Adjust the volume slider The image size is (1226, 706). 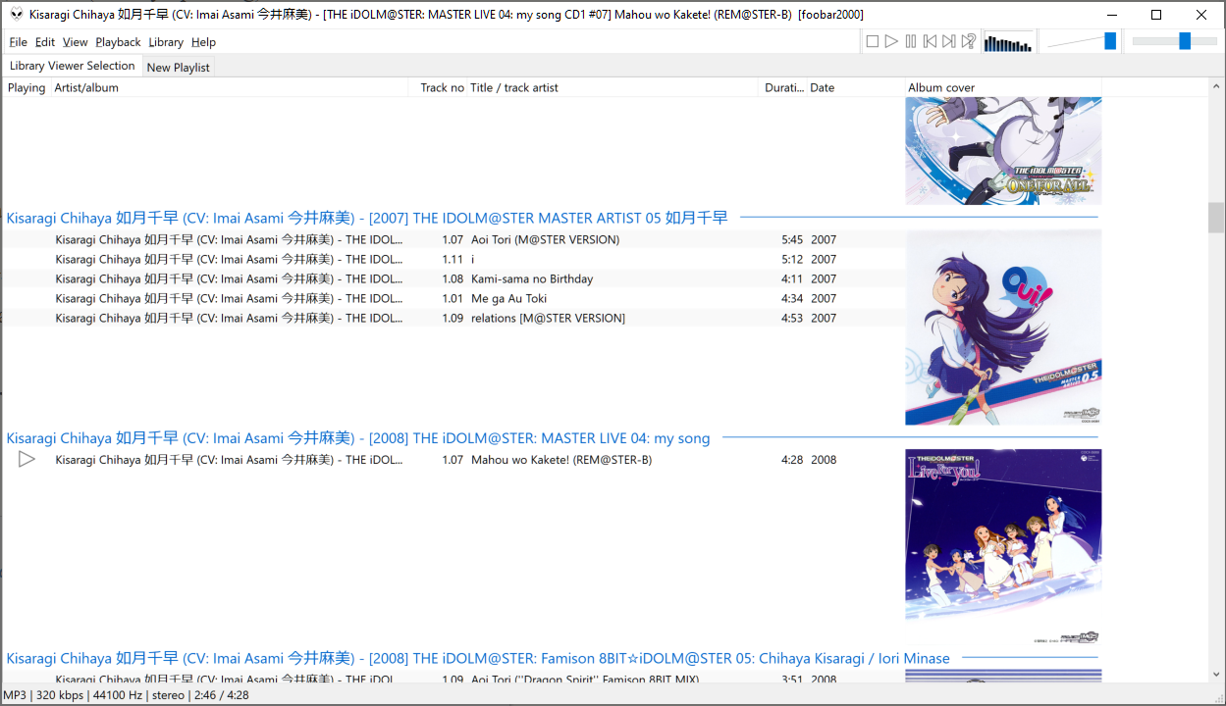coord(1082,41)
